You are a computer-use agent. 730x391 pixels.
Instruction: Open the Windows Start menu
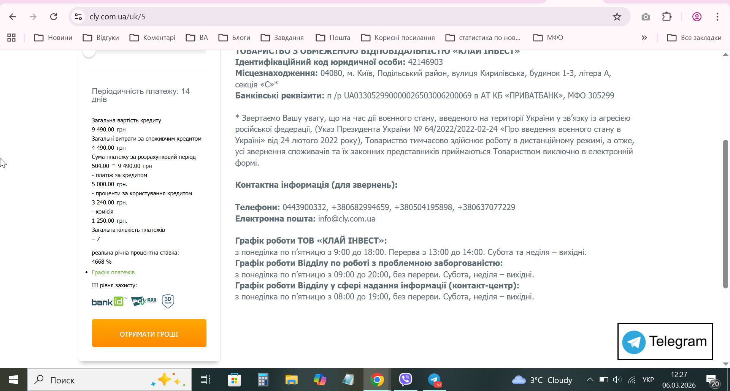[14, 380]
